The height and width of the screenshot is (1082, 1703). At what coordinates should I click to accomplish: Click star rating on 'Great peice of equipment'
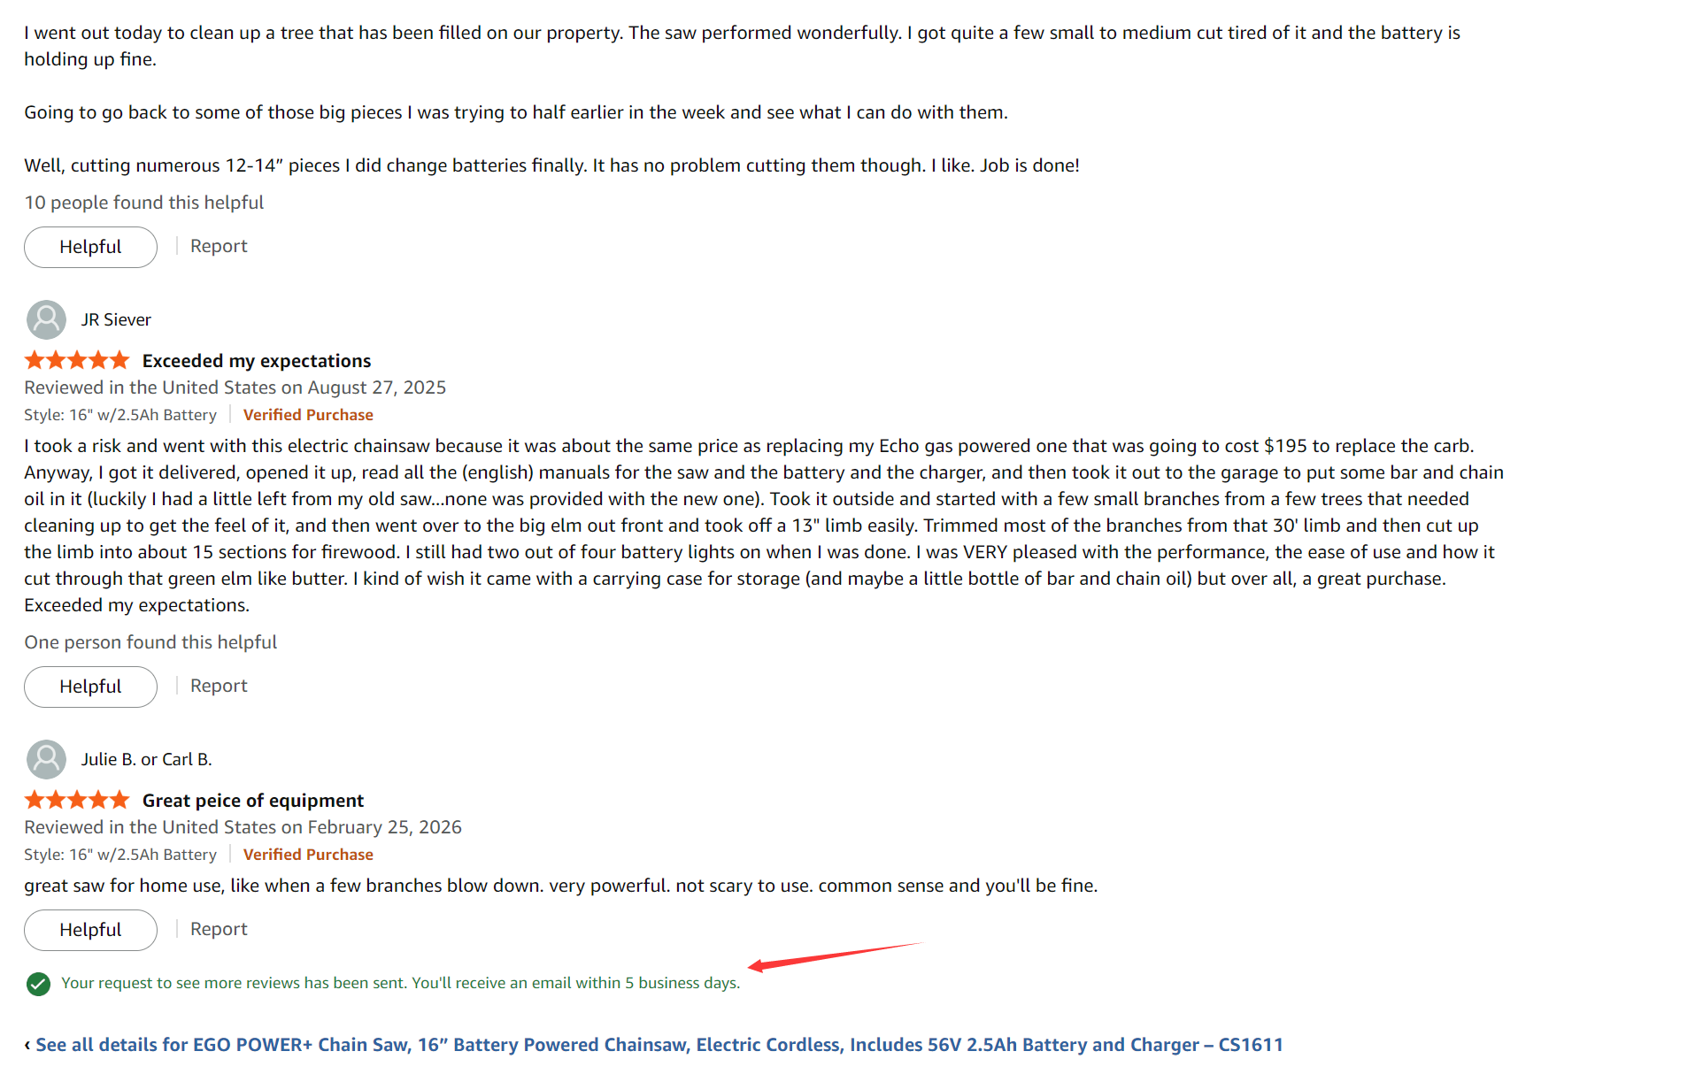[x=77, y=800]
